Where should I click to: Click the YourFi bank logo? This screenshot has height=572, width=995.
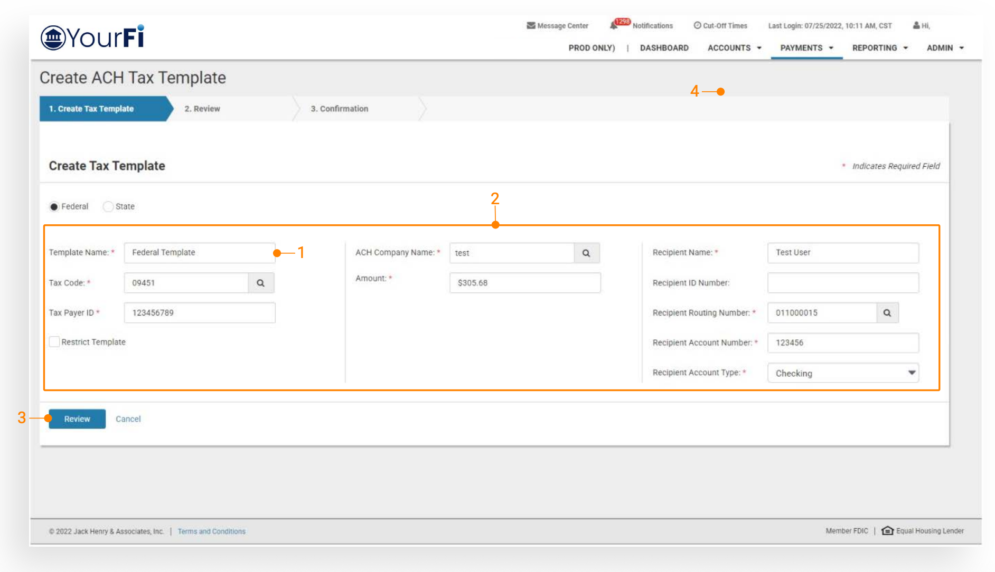(92, 37)
